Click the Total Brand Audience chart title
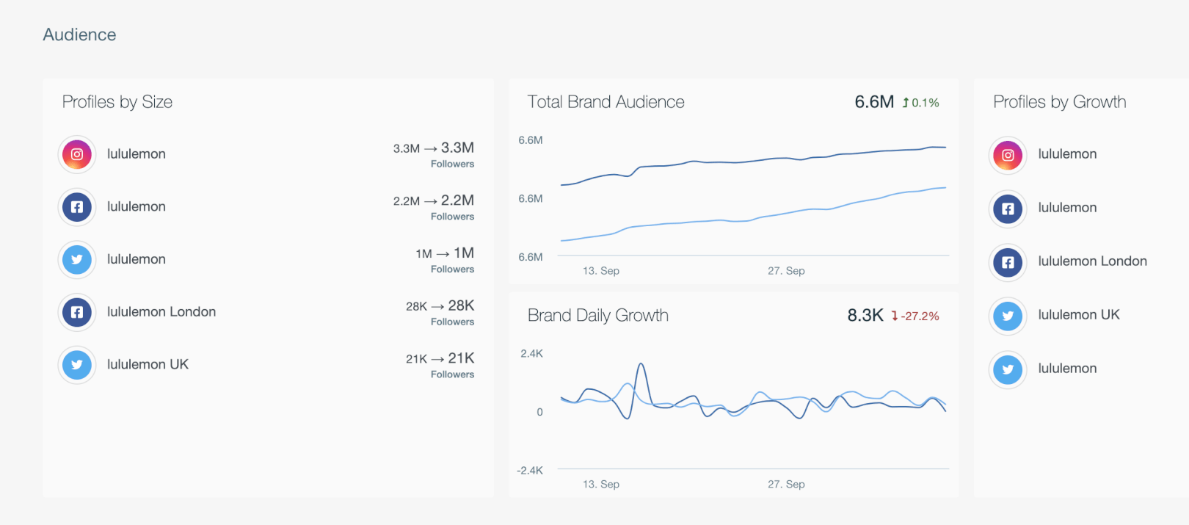Viewport: 1189px width, 525px height. point(606,102)
